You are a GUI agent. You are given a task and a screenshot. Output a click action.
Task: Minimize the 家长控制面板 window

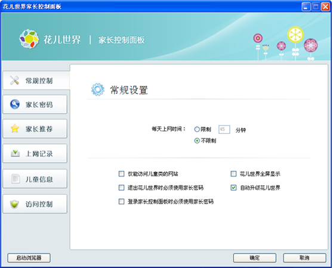pyautogui.click(x=306, y=7)
